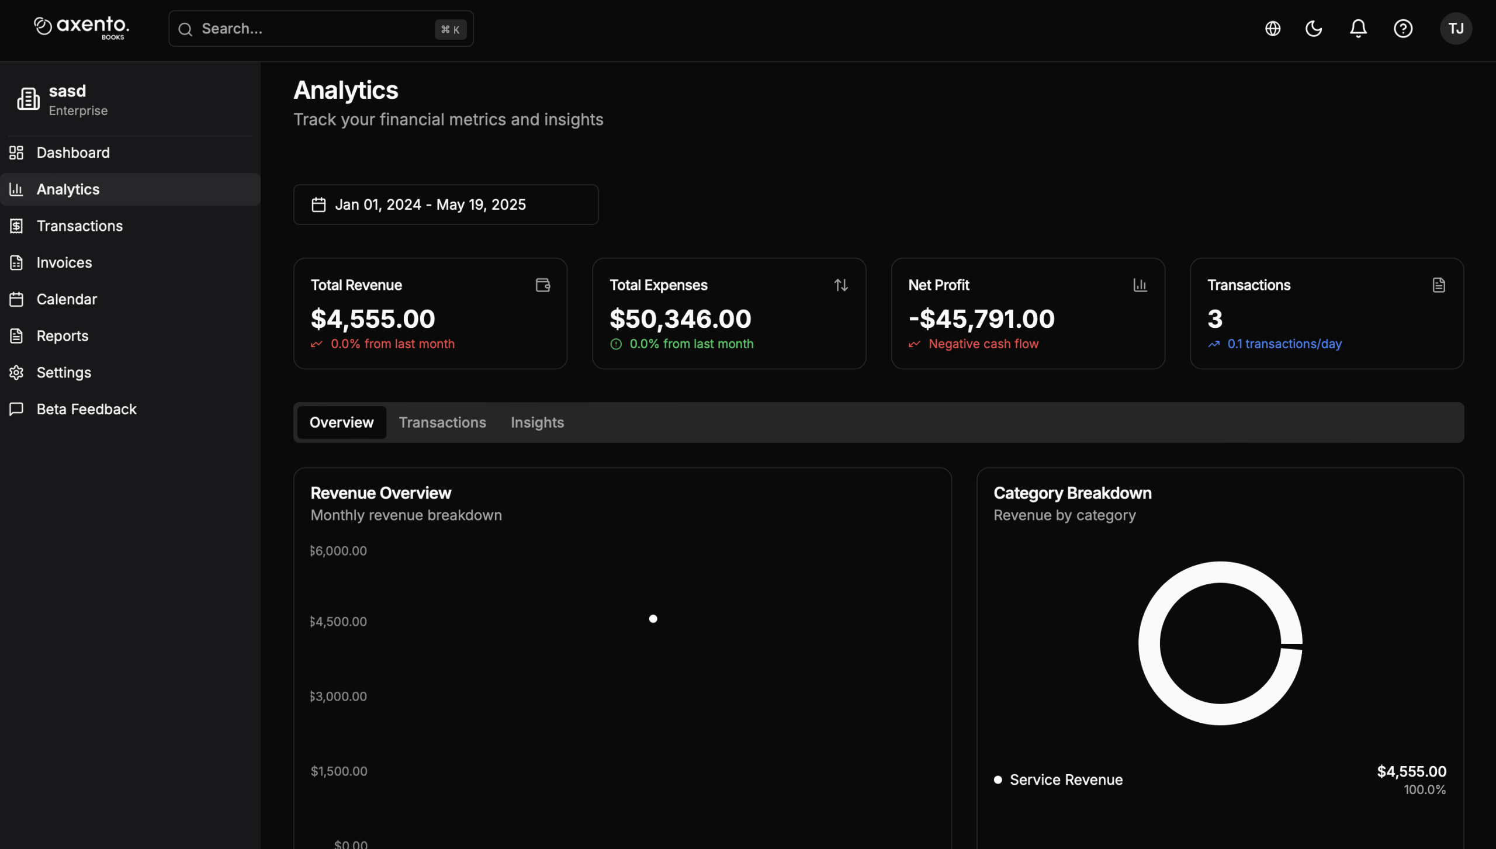Select the Overview tab
Screen dimensions: 1496x849
tap(341, 422)
